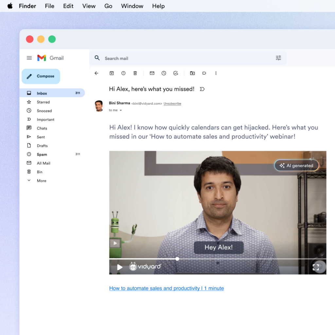Screen dimensions: 335x335
Task: Click the Compose button
Action: [41, 76]
